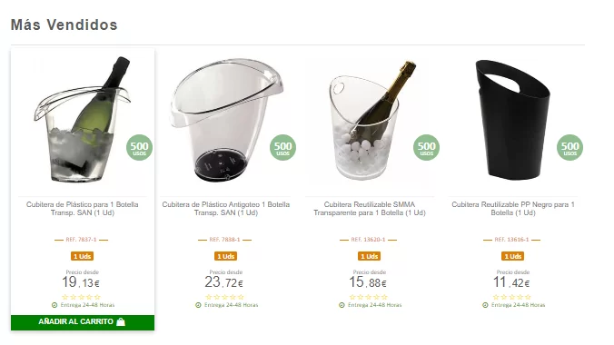This screenshot has width=614, height=345.
Task: Open the ice bucket with wine bottle image
Action: [83, 120]
